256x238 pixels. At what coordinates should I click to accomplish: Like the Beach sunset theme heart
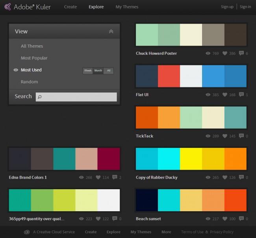click(x=225, y=219)
